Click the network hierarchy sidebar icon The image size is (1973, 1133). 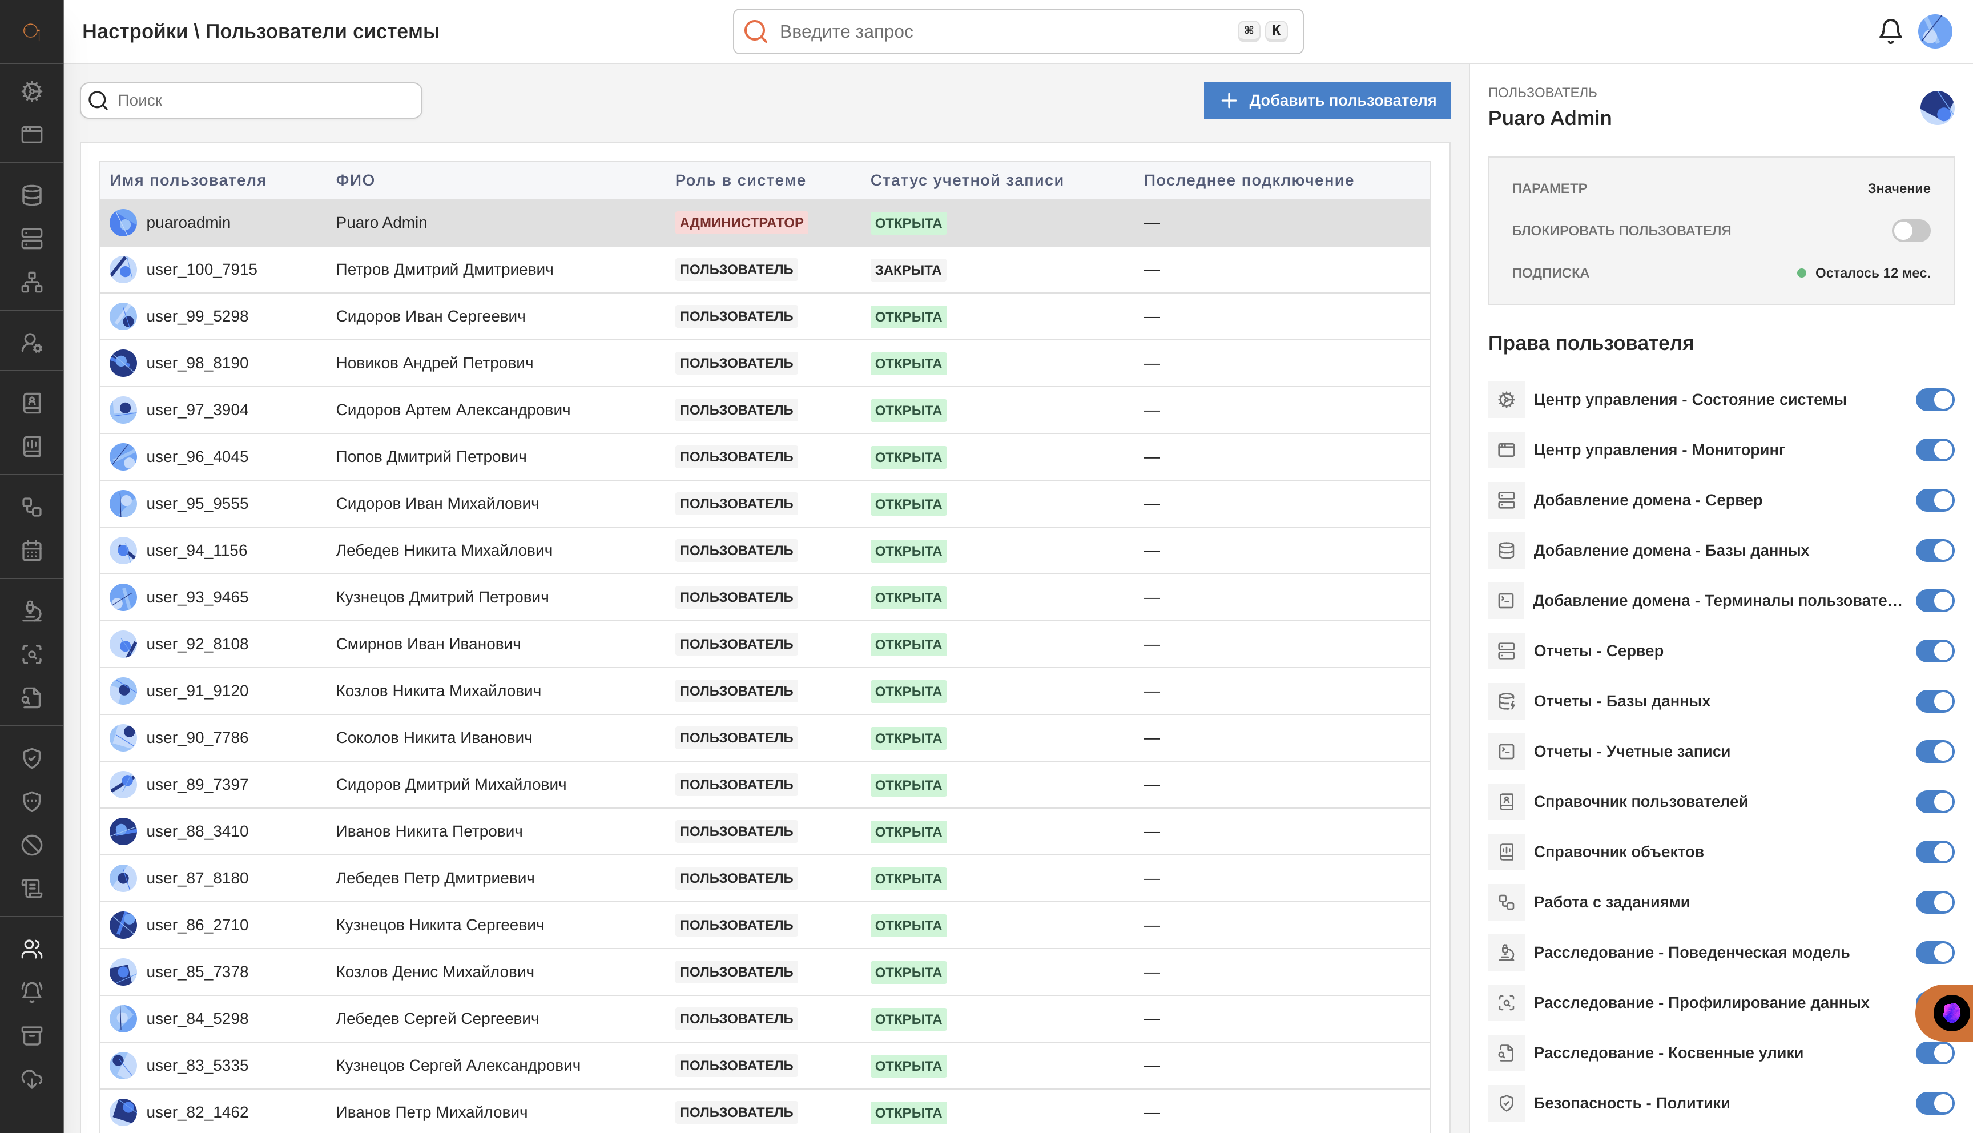coord(32,282)
